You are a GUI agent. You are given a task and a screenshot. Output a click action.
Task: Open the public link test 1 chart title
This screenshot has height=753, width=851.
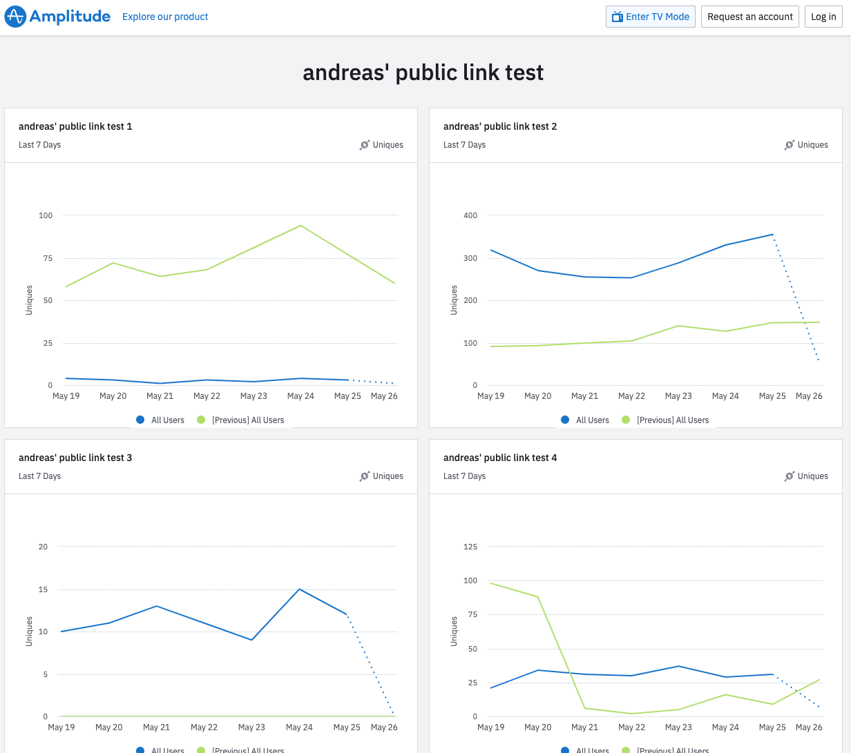click(x=75, y=126)
